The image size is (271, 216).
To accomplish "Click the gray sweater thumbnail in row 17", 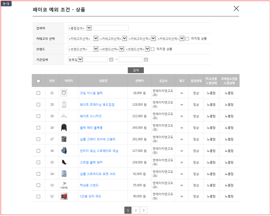I will point(64,139).
